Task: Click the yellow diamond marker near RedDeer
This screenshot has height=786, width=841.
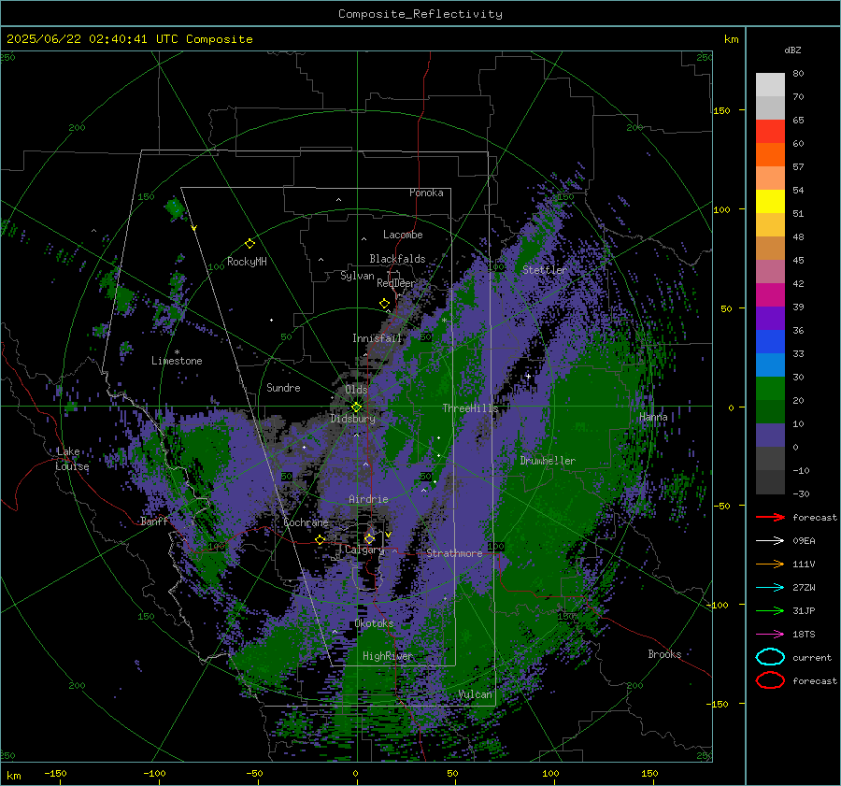Action: (x=384, y=304)
